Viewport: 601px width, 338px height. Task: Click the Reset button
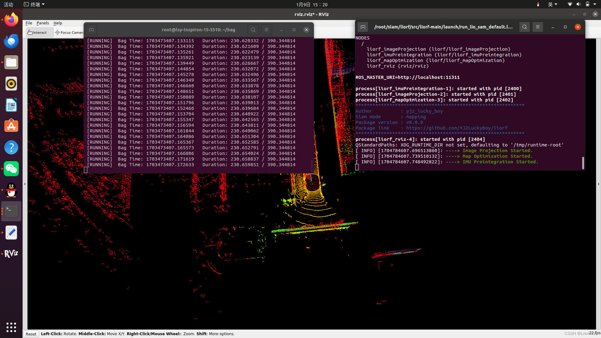(31, 334)
